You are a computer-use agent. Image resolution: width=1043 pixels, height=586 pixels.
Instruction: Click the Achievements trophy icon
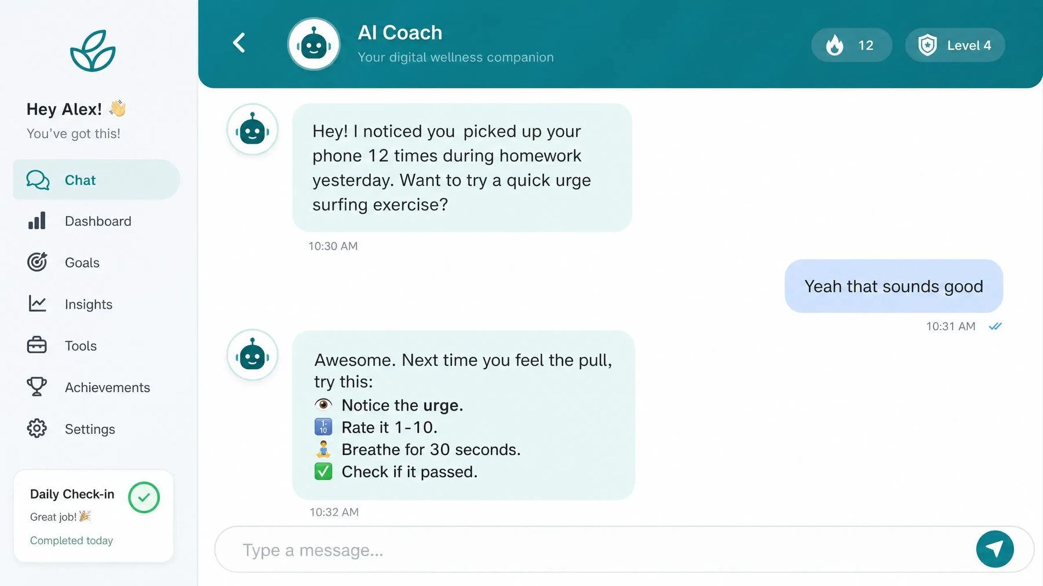(37, 387)
